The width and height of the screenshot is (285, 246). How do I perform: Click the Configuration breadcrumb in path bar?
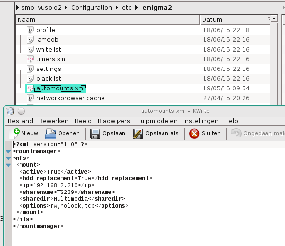[92, 8]
